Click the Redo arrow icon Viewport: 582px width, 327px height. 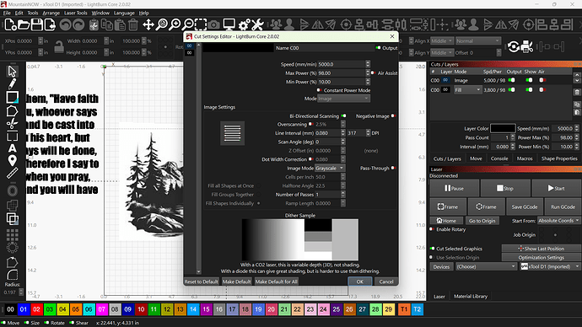(x=78, y=24)
